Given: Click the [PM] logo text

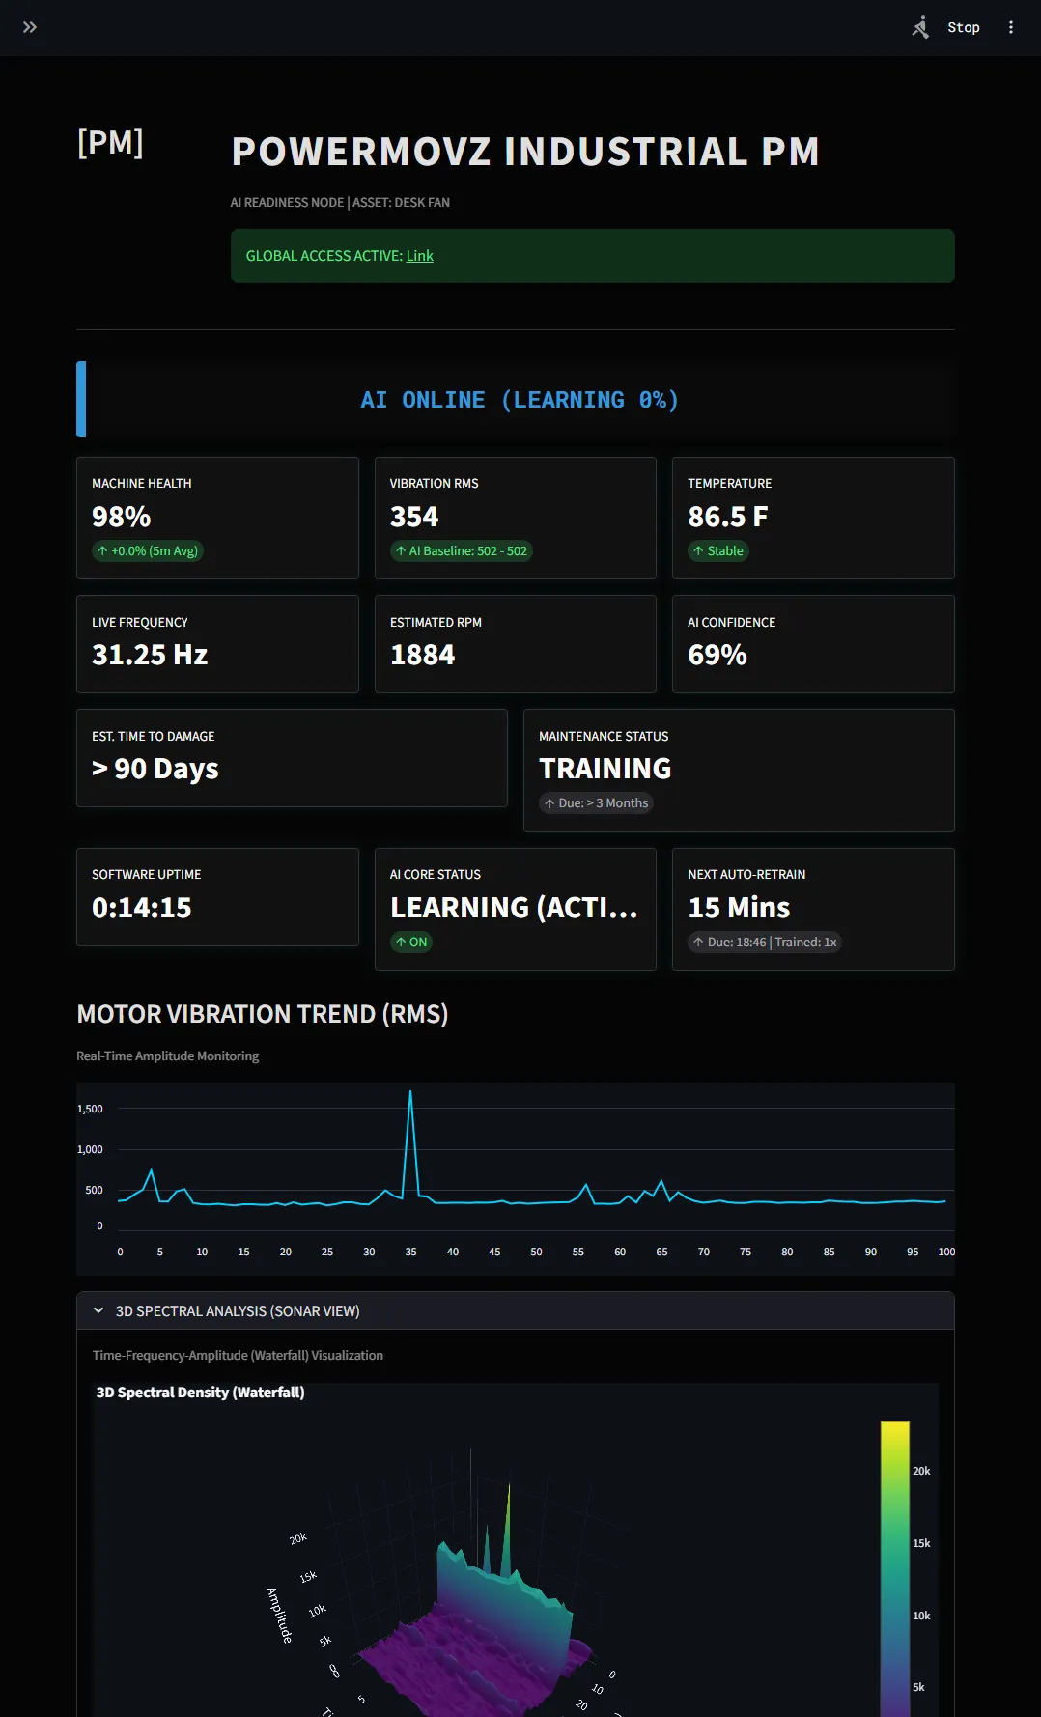Looking at the screenshot, I should 110,143.
